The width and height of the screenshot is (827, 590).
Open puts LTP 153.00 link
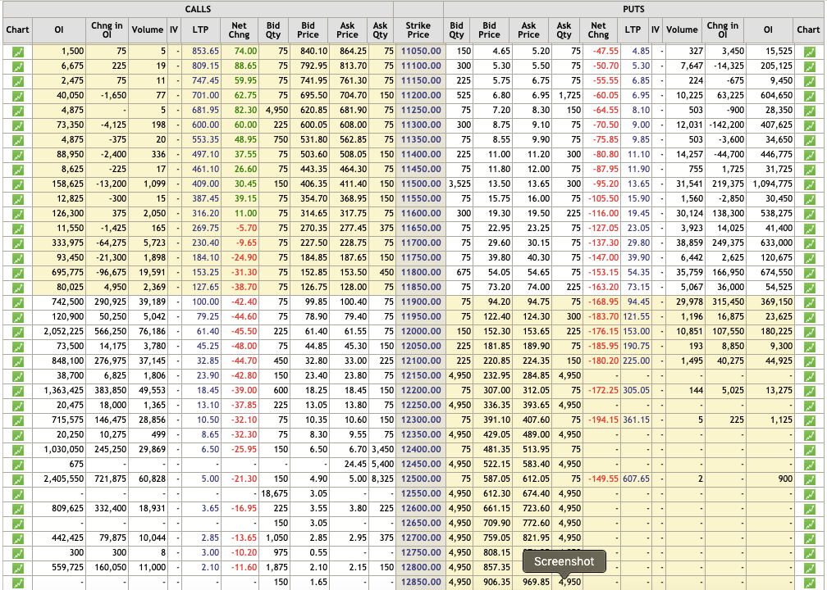click(636, 331)
